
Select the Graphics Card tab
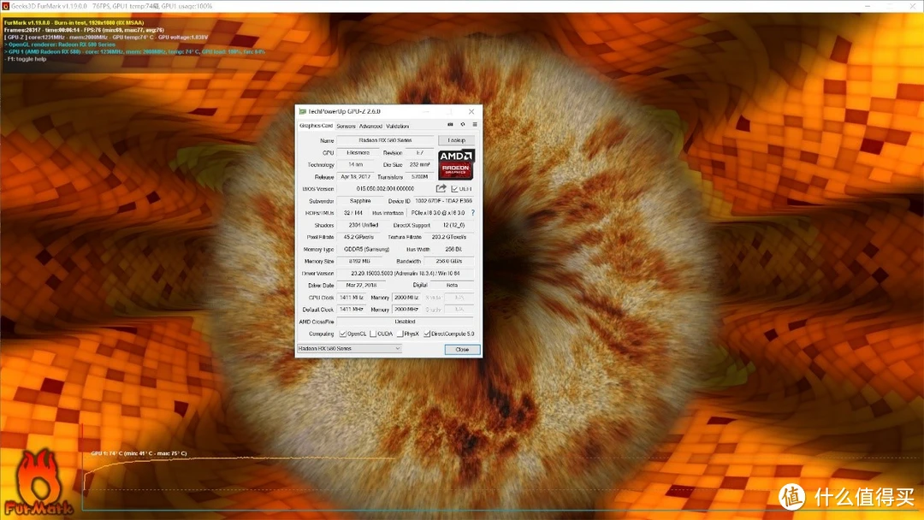(317, 126)
